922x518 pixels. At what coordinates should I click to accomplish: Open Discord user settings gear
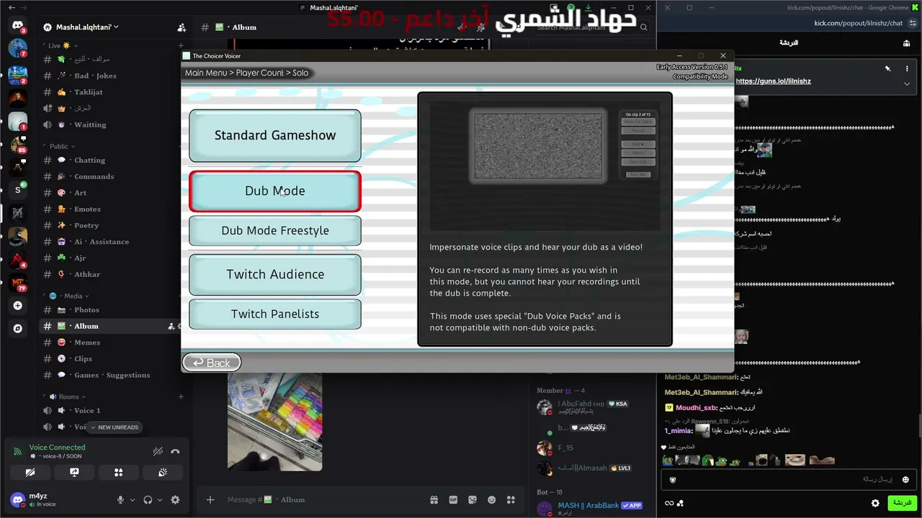(x=175, y=500)
